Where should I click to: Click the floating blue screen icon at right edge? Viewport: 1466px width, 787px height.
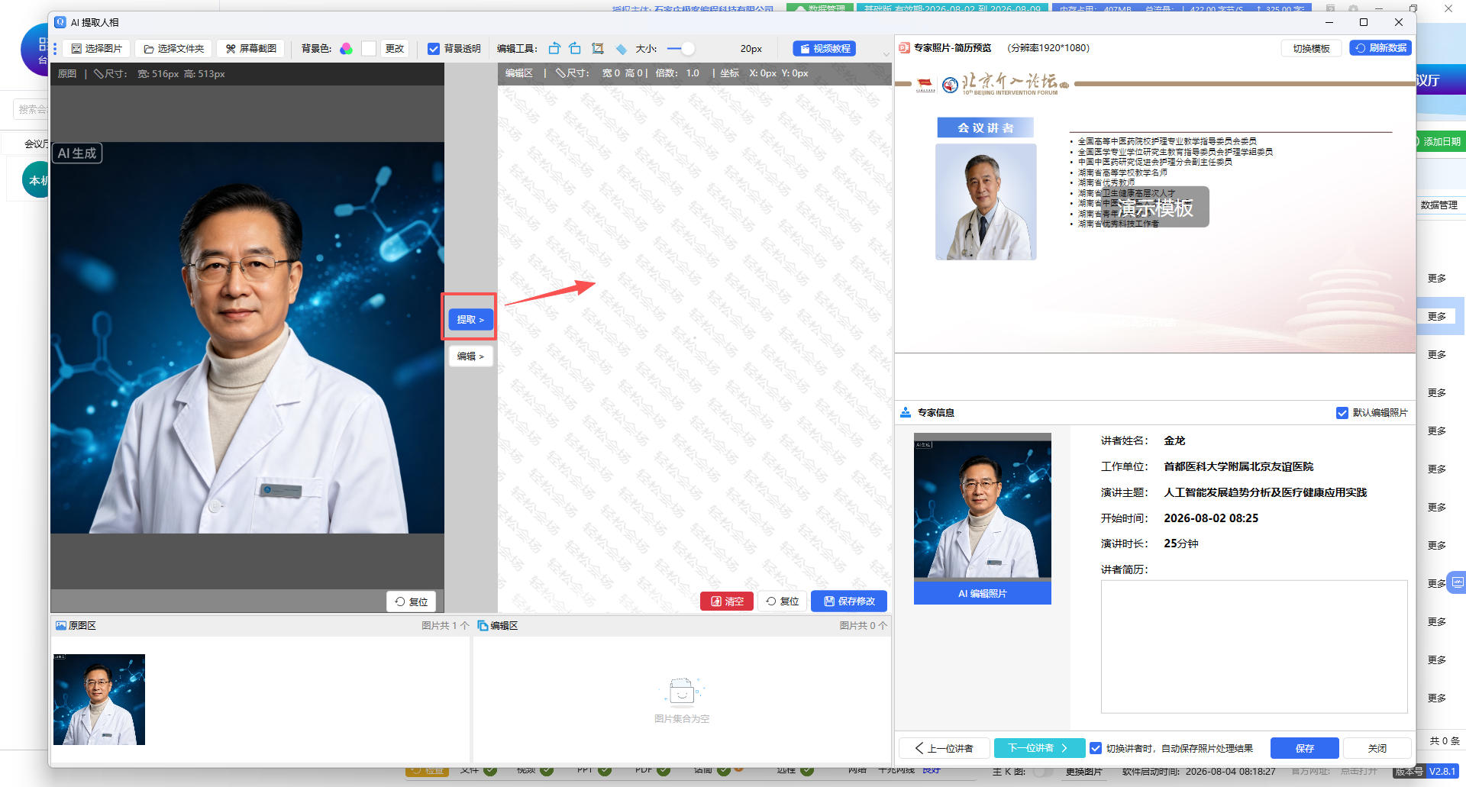click(1458, 582)
